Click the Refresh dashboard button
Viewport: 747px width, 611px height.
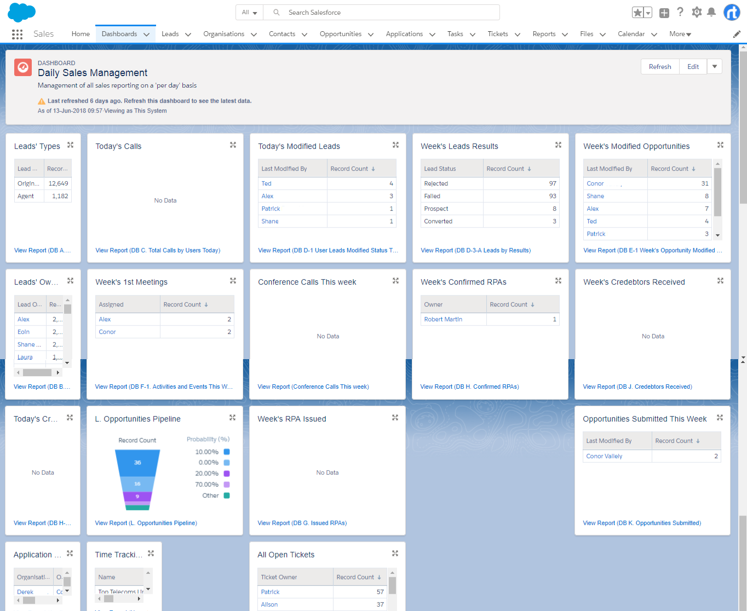coord(660,67)
